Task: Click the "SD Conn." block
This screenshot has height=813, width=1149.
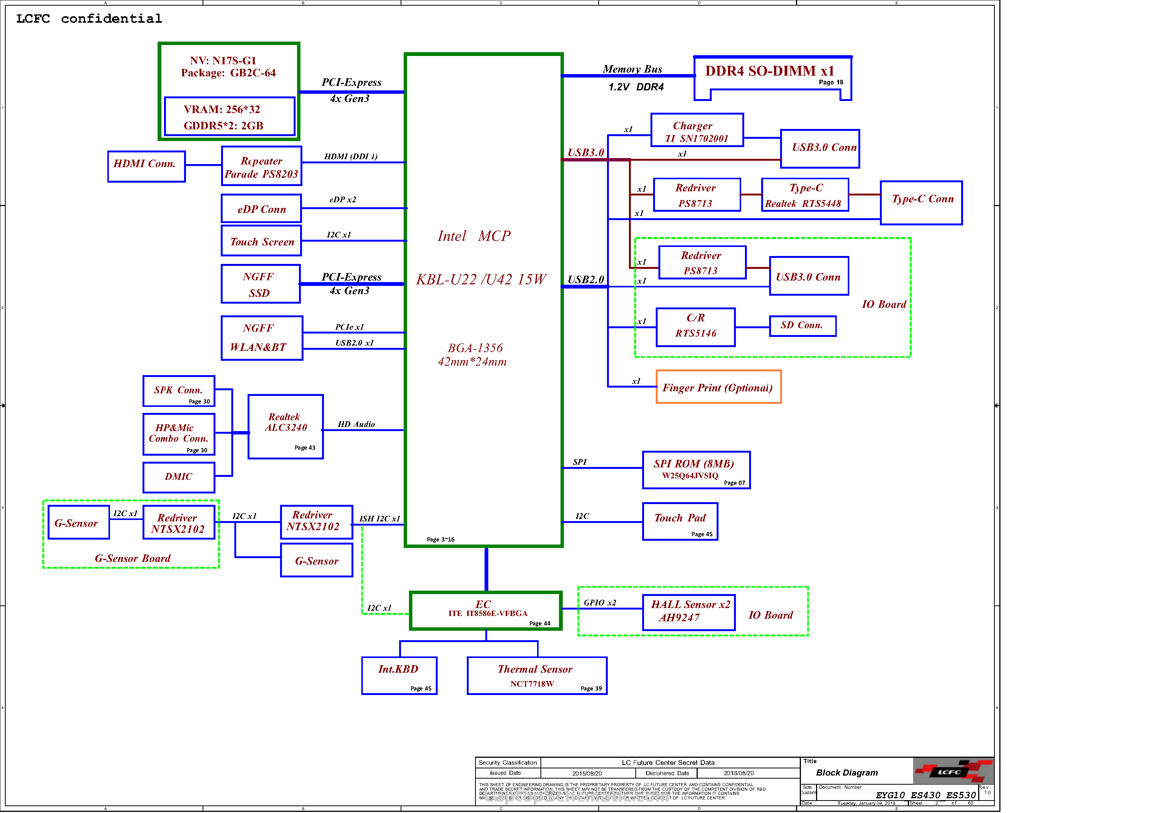Action: coord(802,326)
